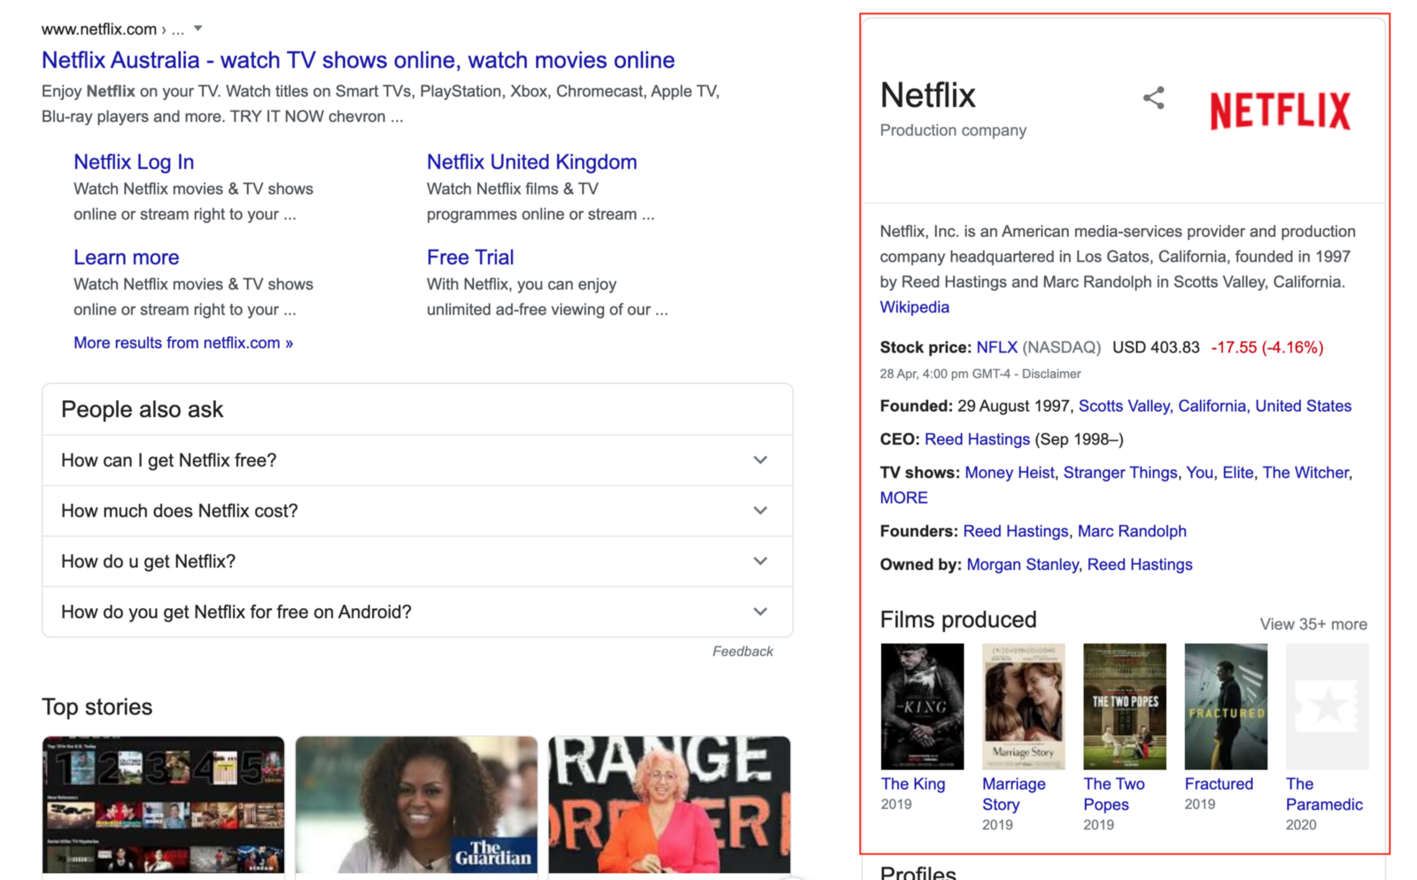Open the You TV show link
The image size is (1417, 880).
tap(1199, 473)
